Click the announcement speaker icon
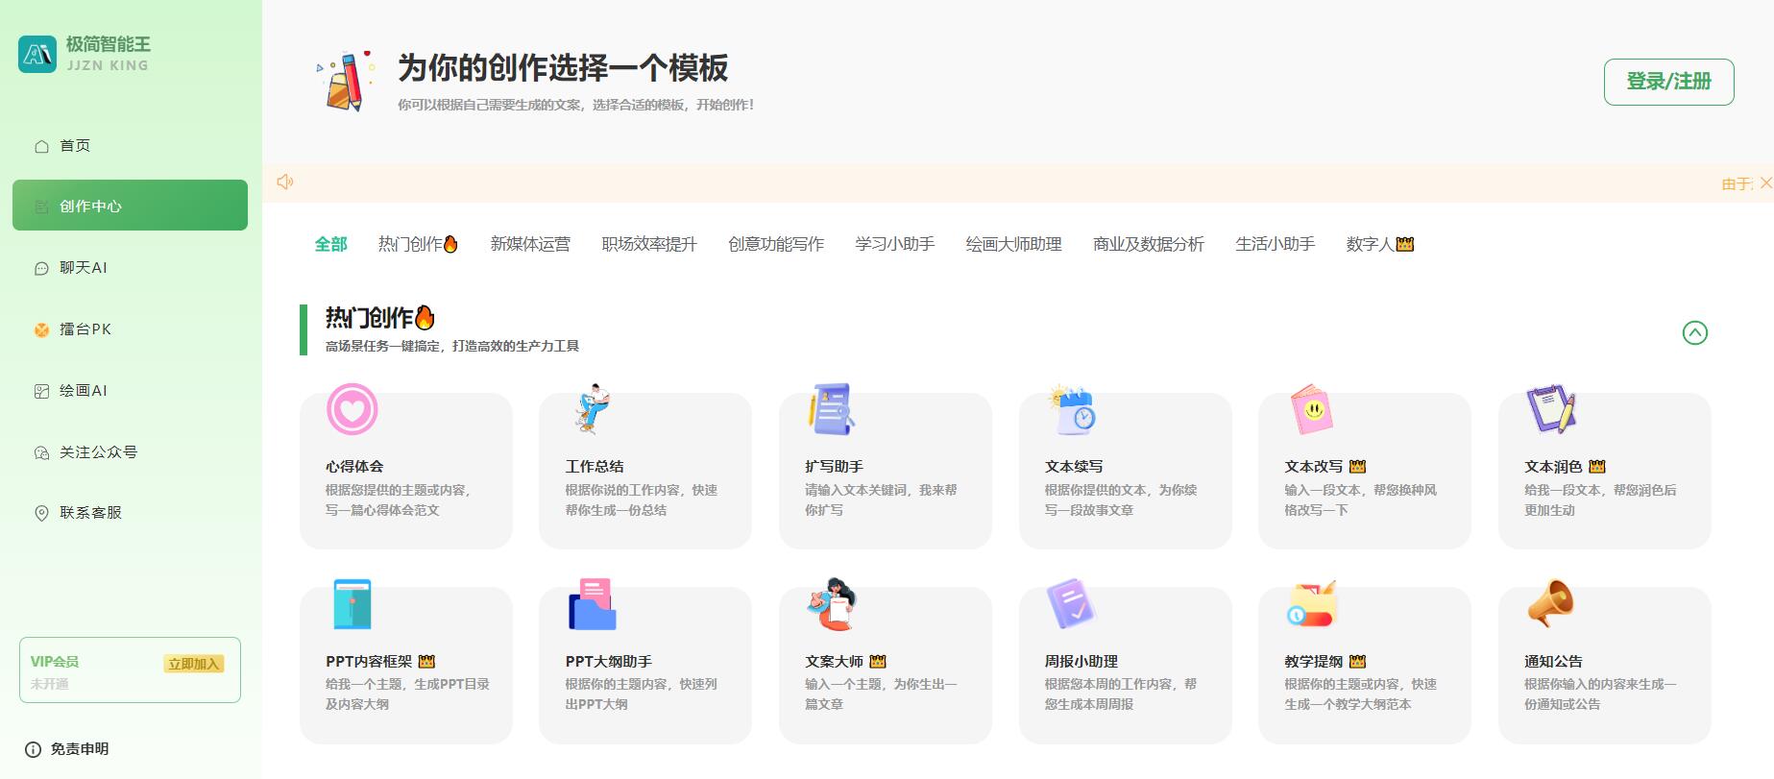The width and height of the screenshot is (1774, 779). tap(285, 182)
